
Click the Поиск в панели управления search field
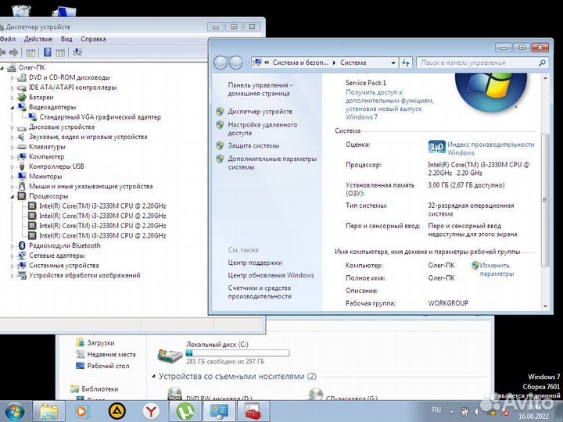pyautogui.click(x=472, y=63)
